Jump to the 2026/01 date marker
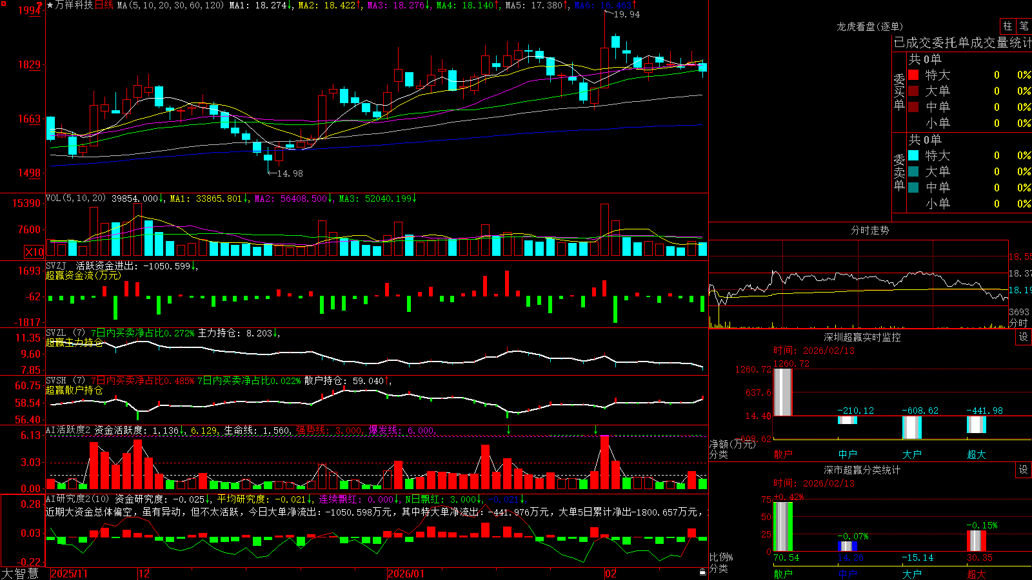This screenshot has width=1032, height=580. pos(406,574)
